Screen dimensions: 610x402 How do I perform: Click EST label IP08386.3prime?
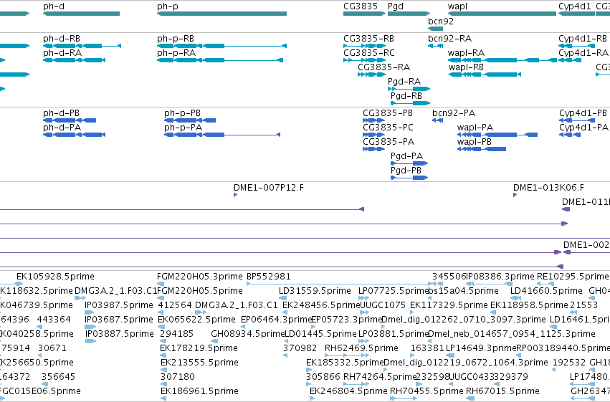click(x=500, y=277)
